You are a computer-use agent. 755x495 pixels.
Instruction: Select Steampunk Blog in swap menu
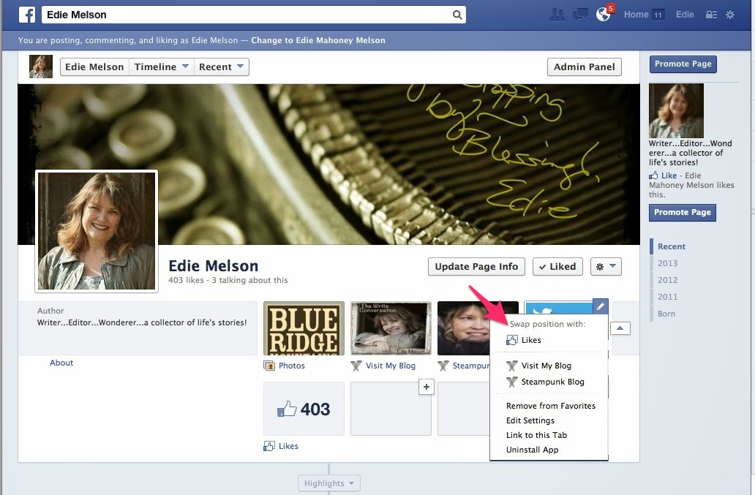coord(553,382)
